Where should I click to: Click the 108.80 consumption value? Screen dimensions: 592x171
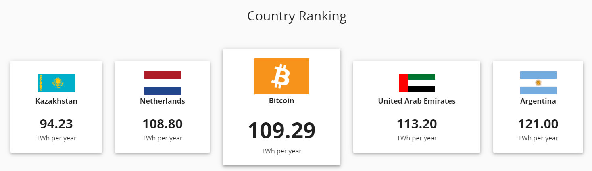(x=163, y=124)
